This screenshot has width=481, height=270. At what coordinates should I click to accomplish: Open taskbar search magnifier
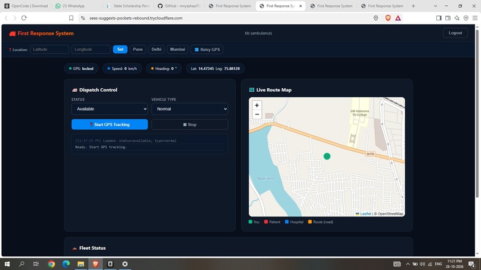[21, 264]
